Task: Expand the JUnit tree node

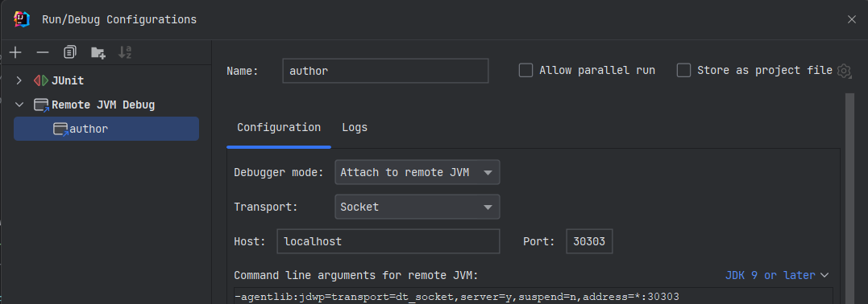Action: 19,80
